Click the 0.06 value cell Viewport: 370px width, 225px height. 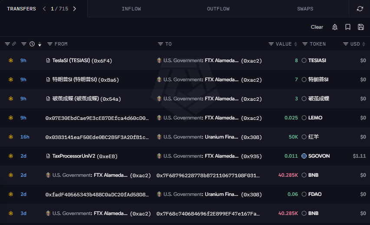[x=293, y=194]
